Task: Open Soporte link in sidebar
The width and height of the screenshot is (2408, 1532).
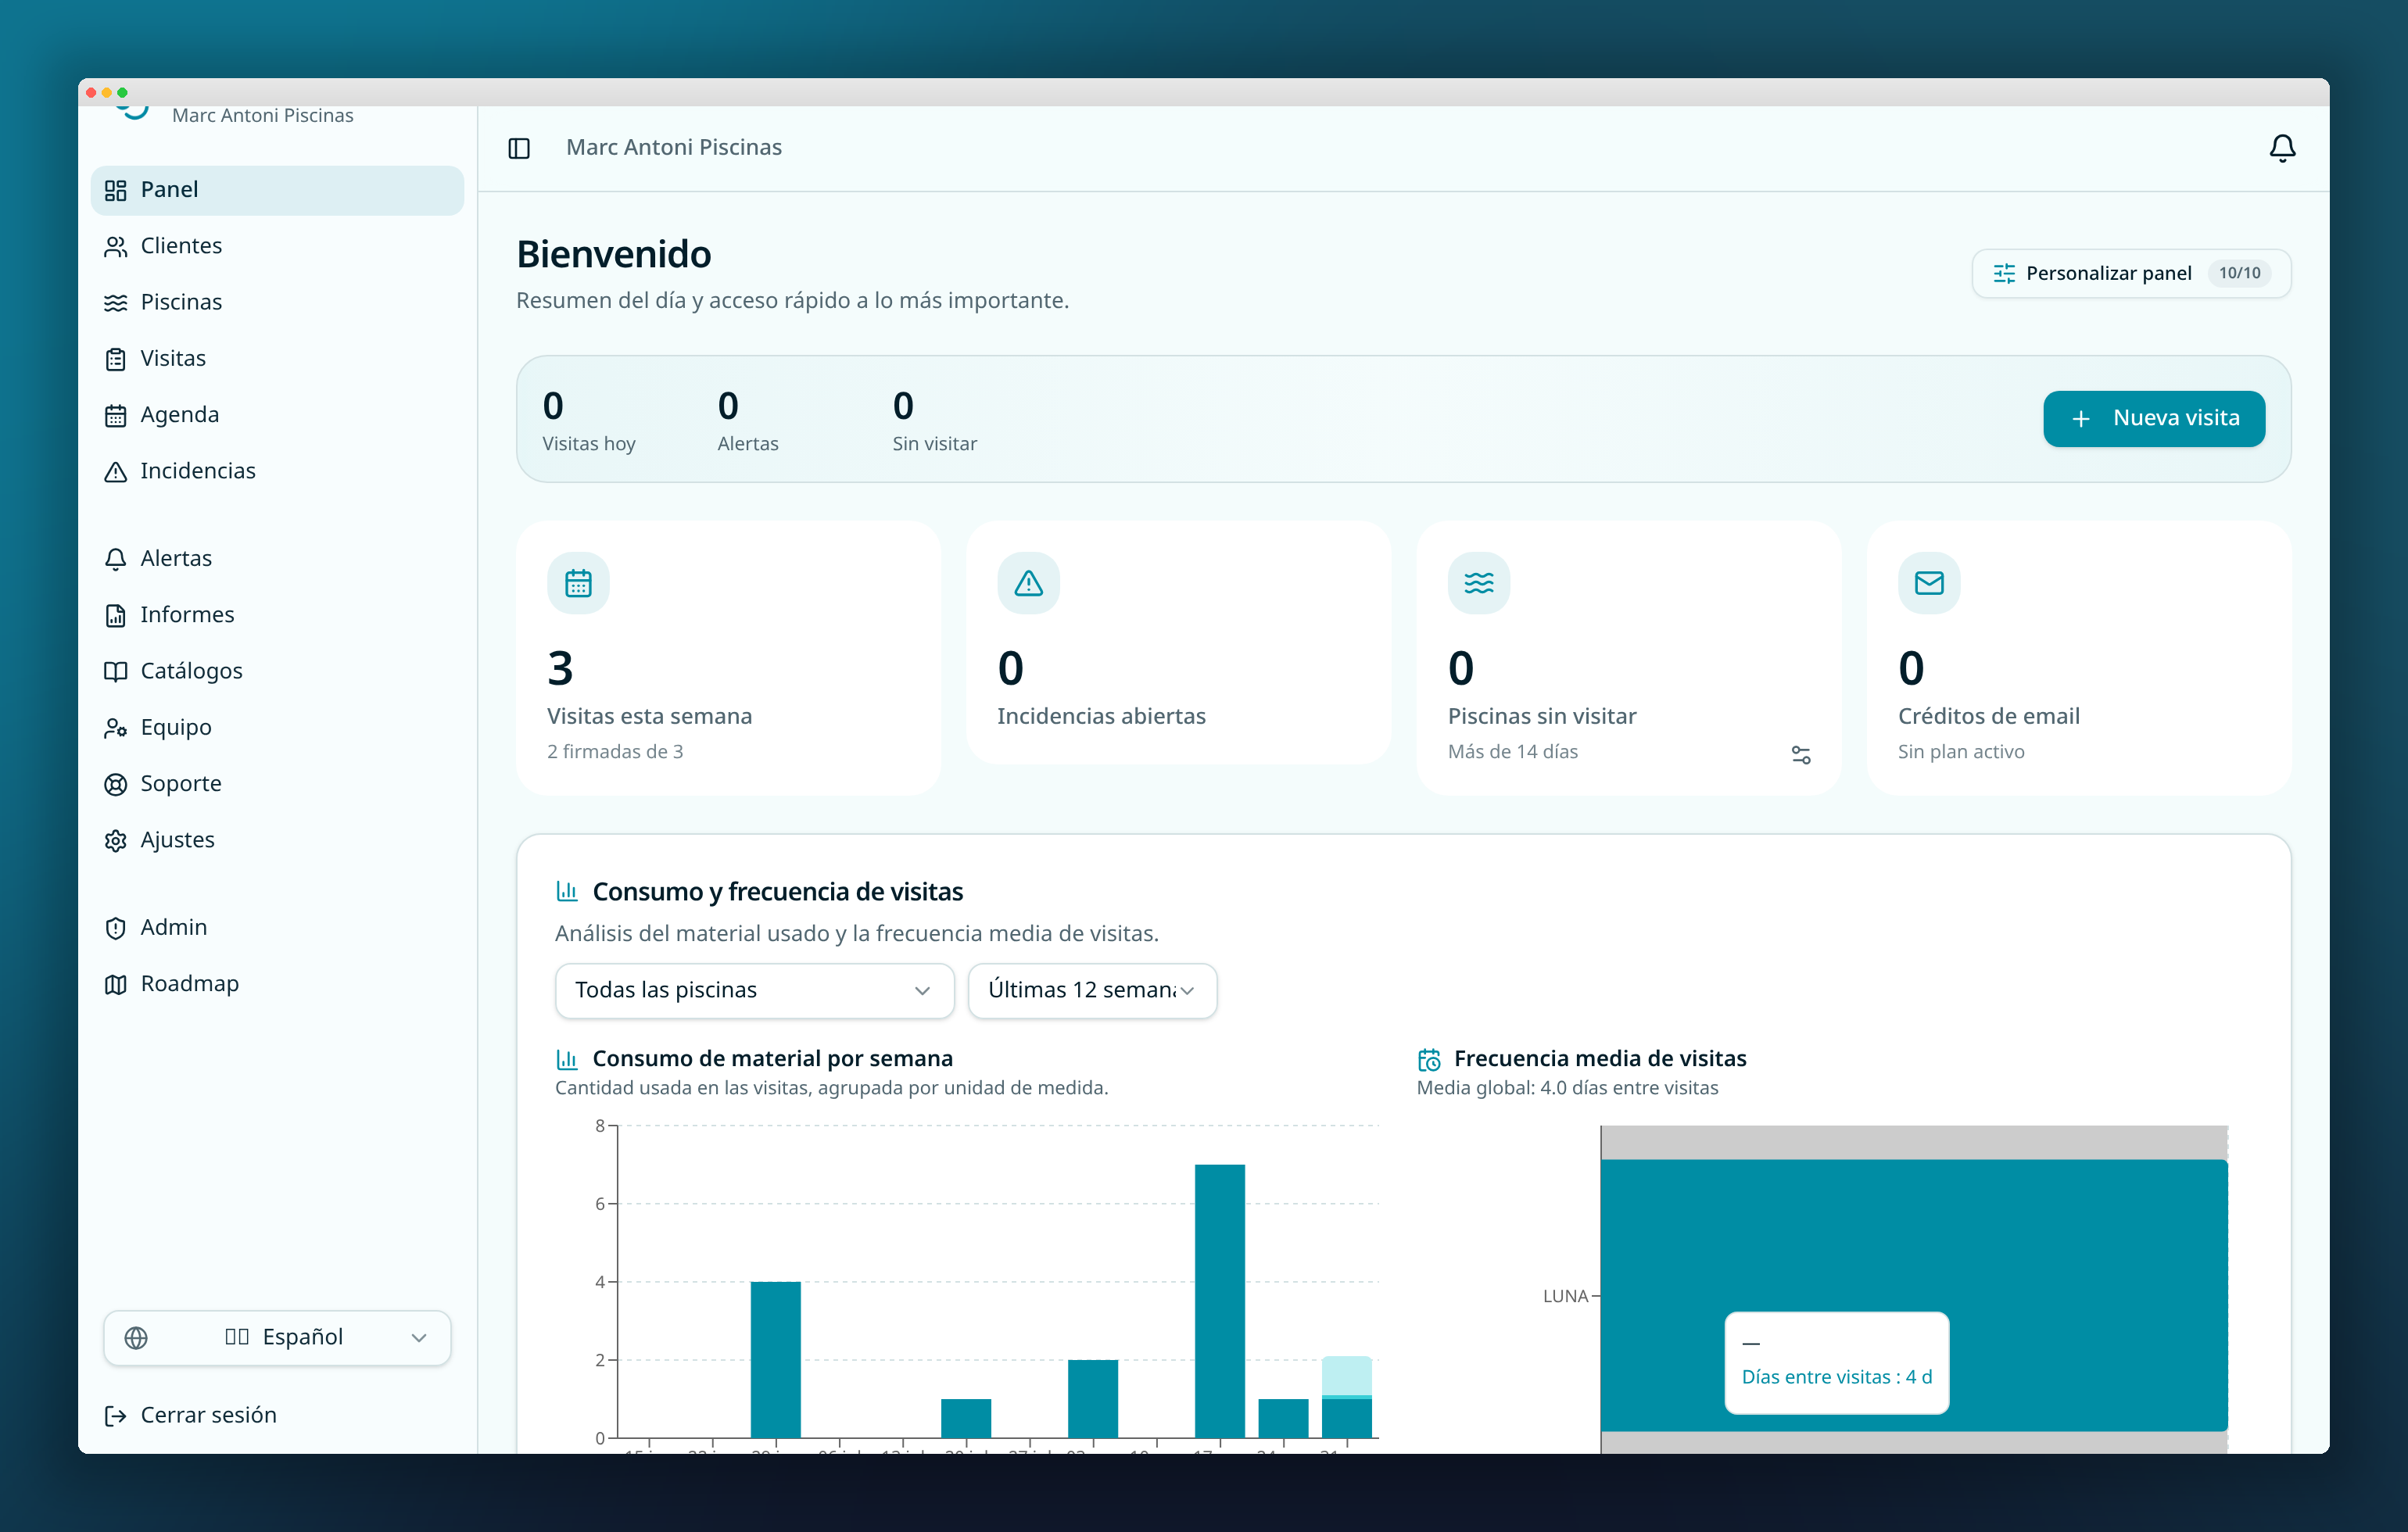Action: (x=277, y=784)
